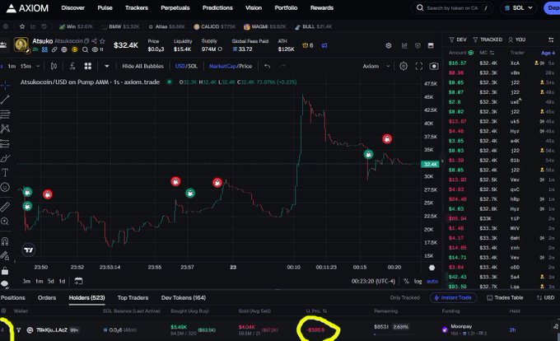Screen dimensions: 560x341
Task: Open the Perpetuals page
Action: 175,8
